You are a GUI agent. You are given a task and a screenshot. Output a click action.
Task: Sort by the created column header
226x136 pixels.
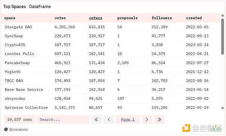194,18
